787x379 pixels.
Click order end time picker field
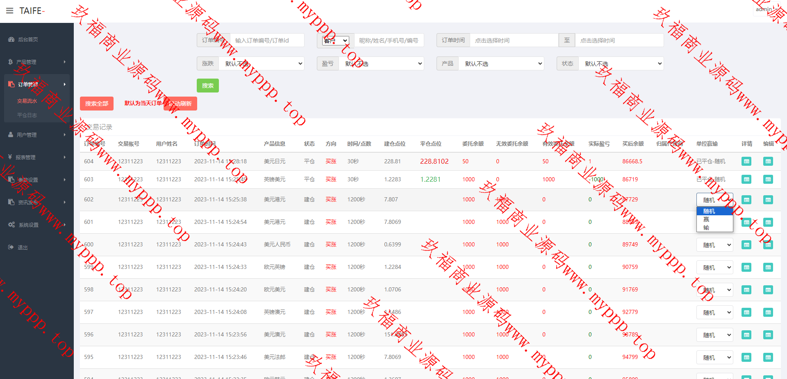coord(619,41)
